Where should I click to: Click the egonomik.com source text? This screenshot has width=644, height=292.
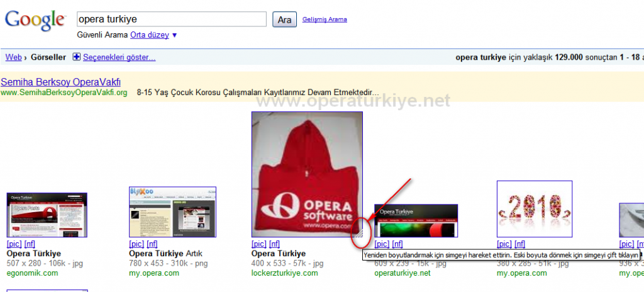point(33,273)
